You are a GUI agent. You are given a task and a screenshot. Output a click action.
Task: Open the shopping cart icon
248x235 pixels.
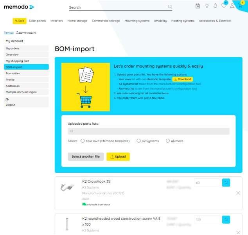tap(240, 6)
